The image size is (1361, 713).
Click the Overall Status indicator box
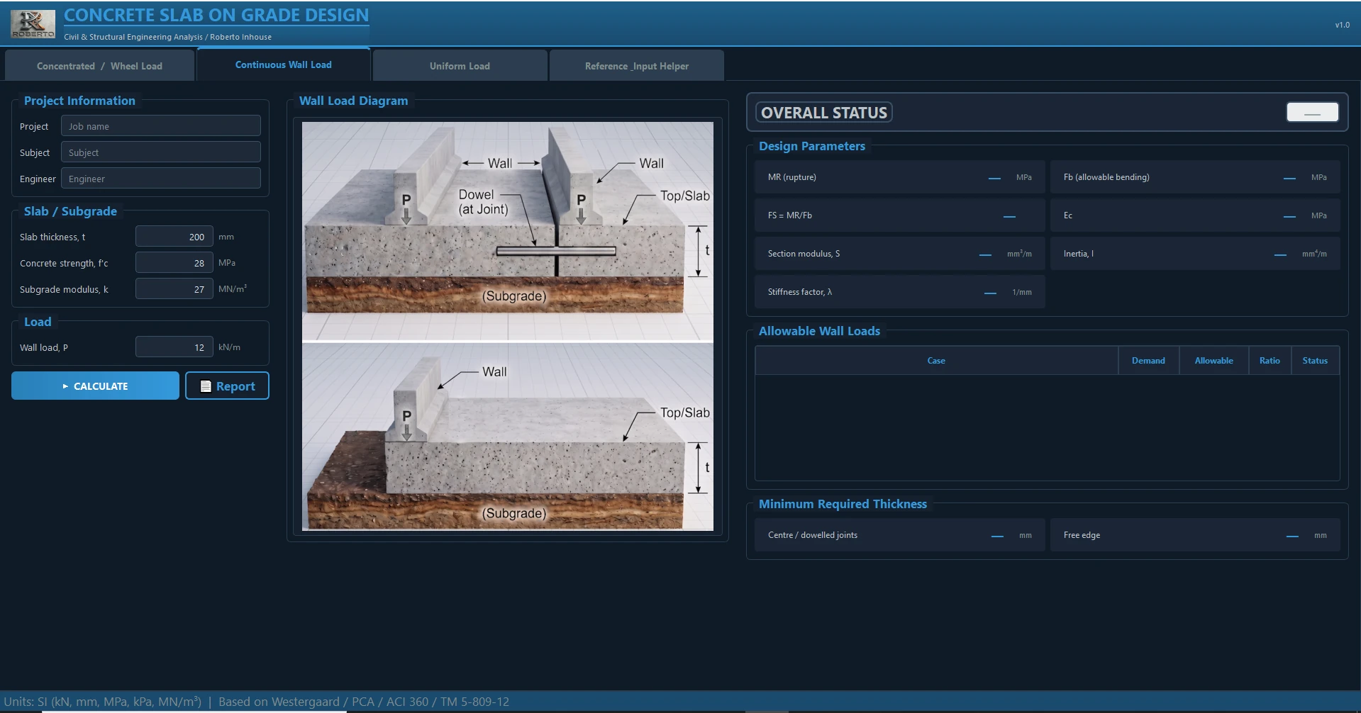coord(1312,113)
